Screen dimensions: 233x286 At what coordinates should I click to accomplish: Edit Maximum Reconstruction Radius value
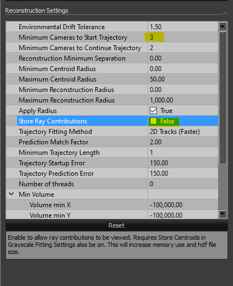(183, 100)
